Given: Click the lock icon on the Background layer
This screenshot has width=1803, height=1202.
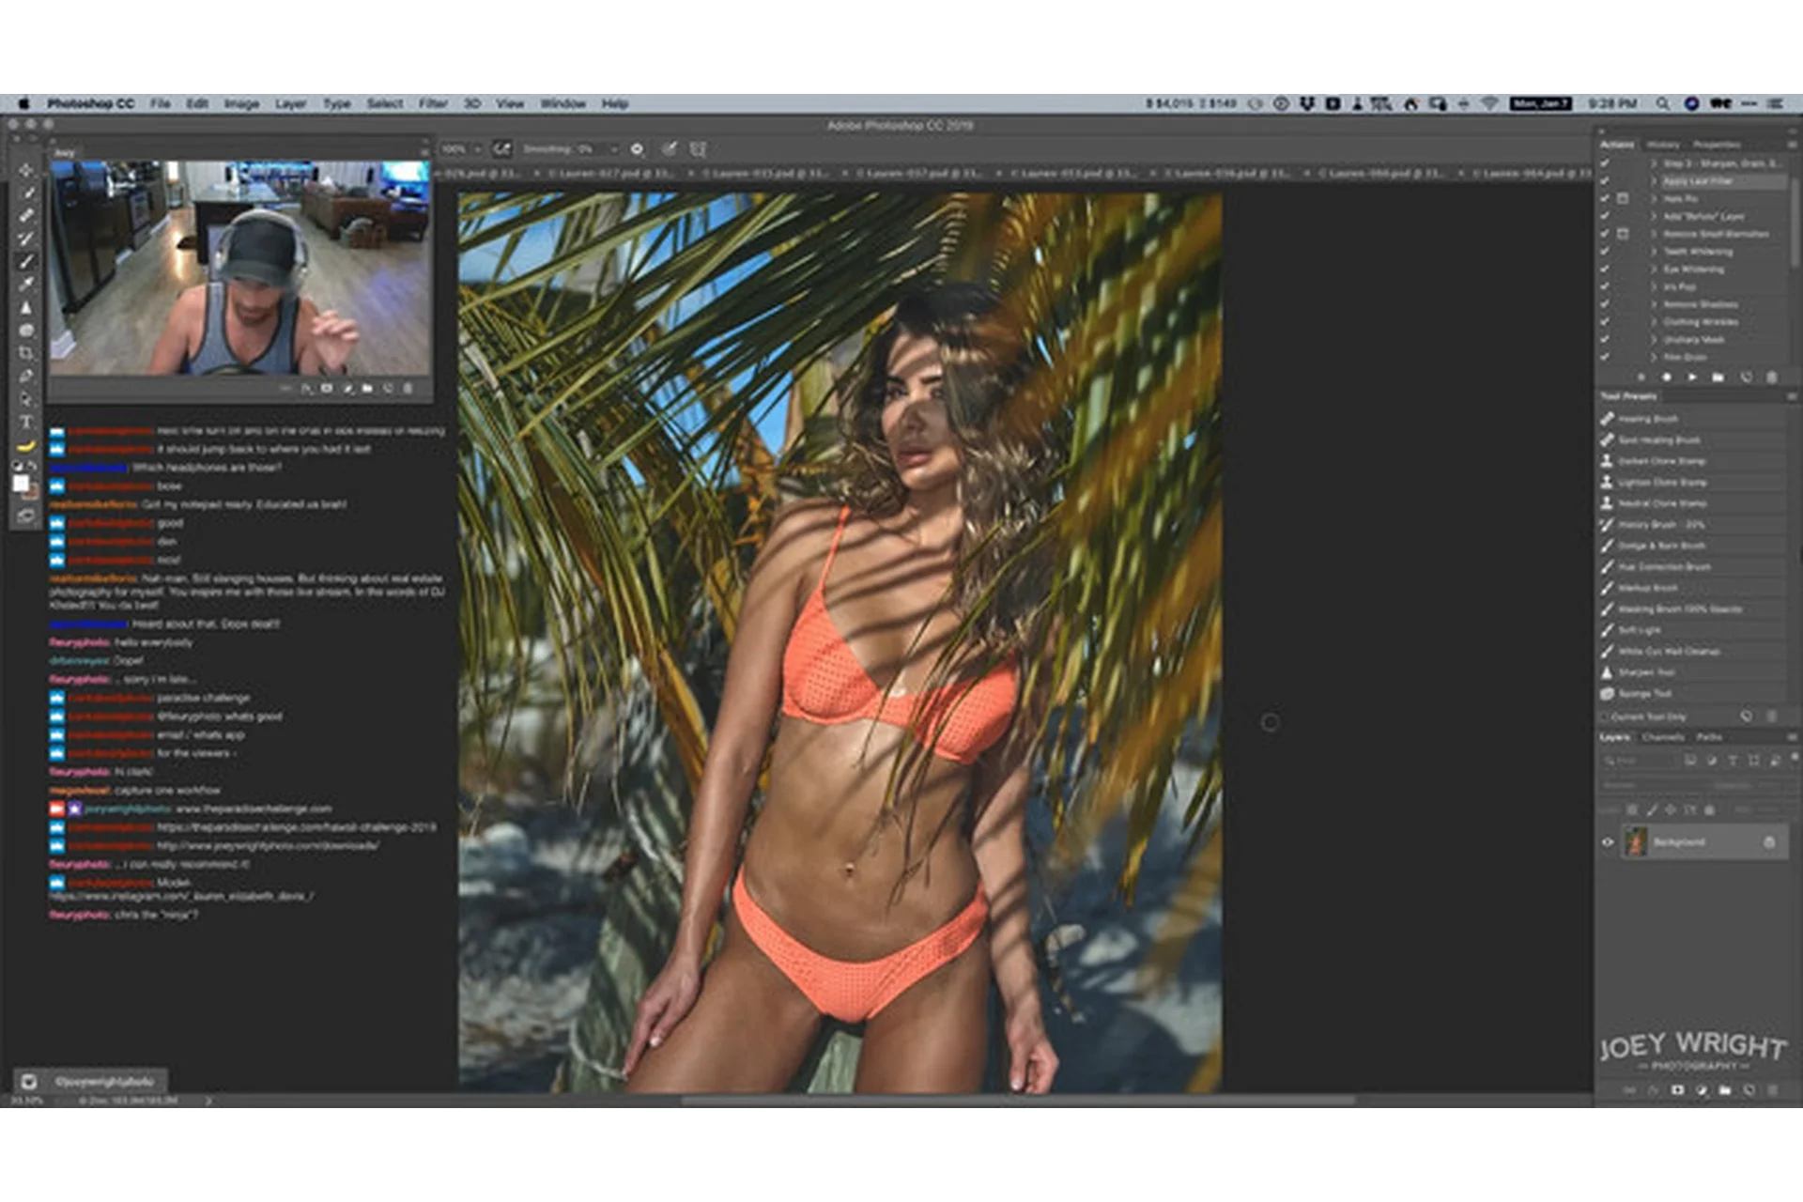Looking at the screenshot, I should click(x=1769, y=841).
